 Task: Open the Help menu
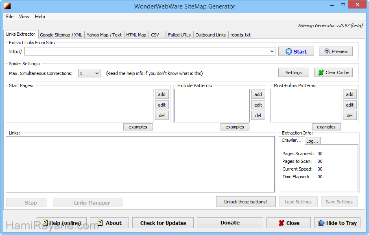click(40, 17)
